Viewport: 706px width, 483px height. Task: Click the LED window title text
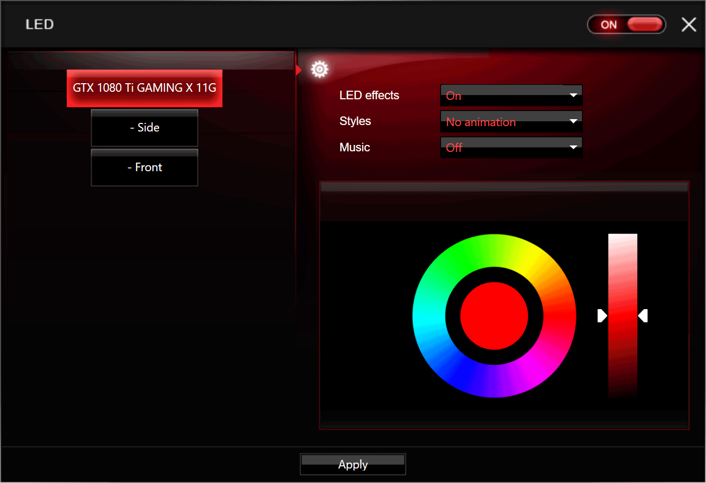click(x=40, y=25)
